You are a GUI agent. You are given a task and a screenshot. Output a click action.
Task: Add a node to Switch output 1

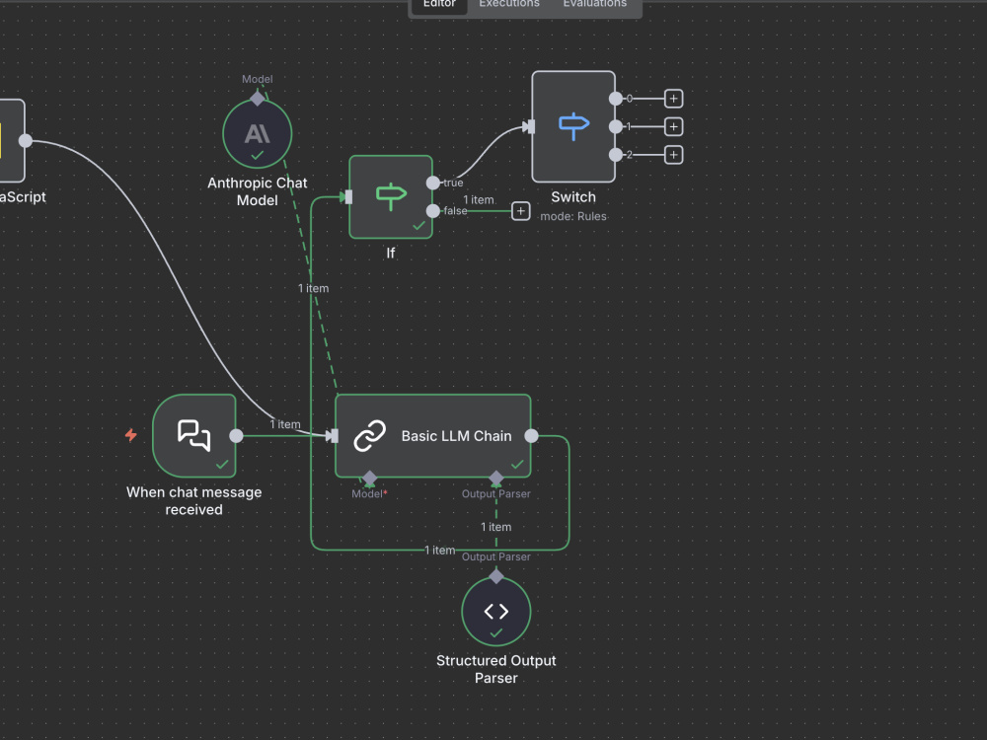pos(673,127)
